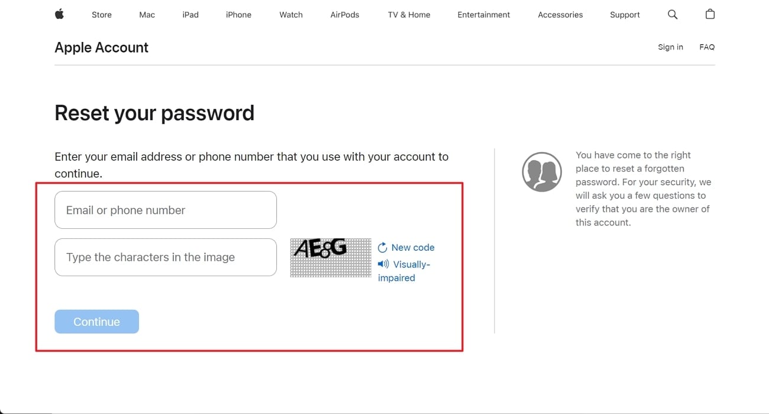769x414 pixels.
Task: Select AirPods in the top navigation
Action: [345, 15]
